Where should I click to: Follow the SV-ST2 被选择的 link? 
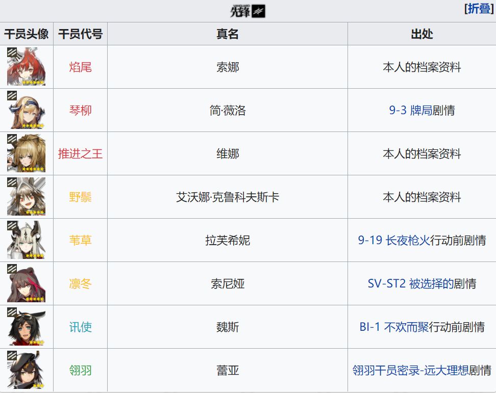point(410,284)
